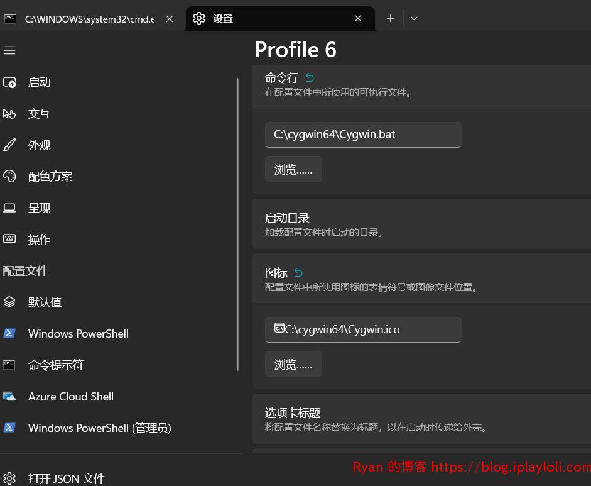Reset the 命令行 setting with undo arrow
591x486 pixels.
(x=310, y=78)
